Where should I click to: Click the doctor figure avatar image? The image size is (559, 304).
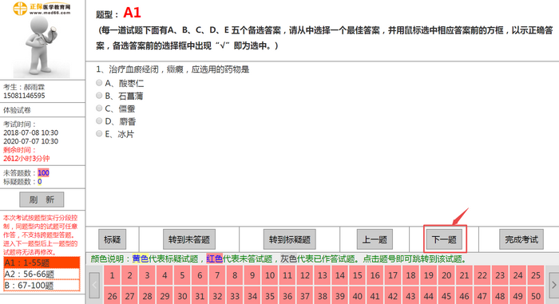[42, 46]
